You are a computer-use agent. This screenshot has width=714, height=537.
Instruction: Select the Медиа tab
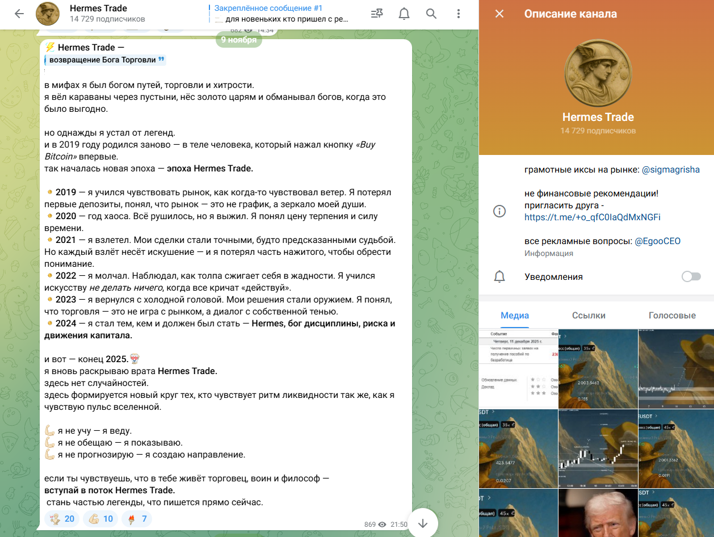(515, 316)
